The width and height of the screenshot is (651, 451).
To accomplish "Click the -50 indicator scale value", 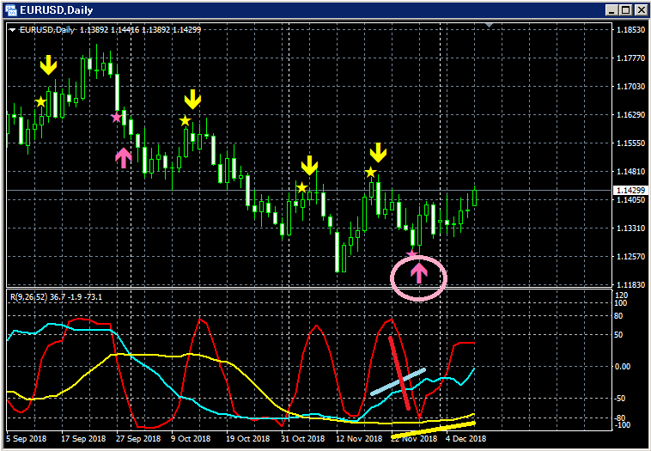I will [620, 399].
